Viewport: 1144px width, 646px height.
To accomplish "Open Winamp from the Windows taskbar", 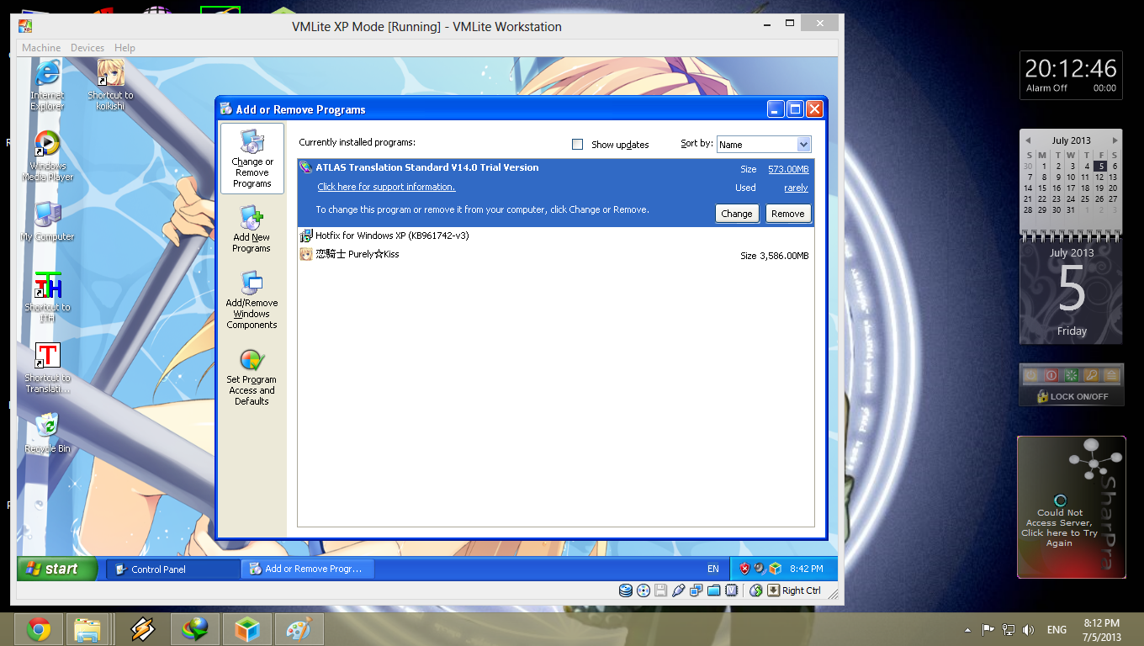I will [143, 629].
